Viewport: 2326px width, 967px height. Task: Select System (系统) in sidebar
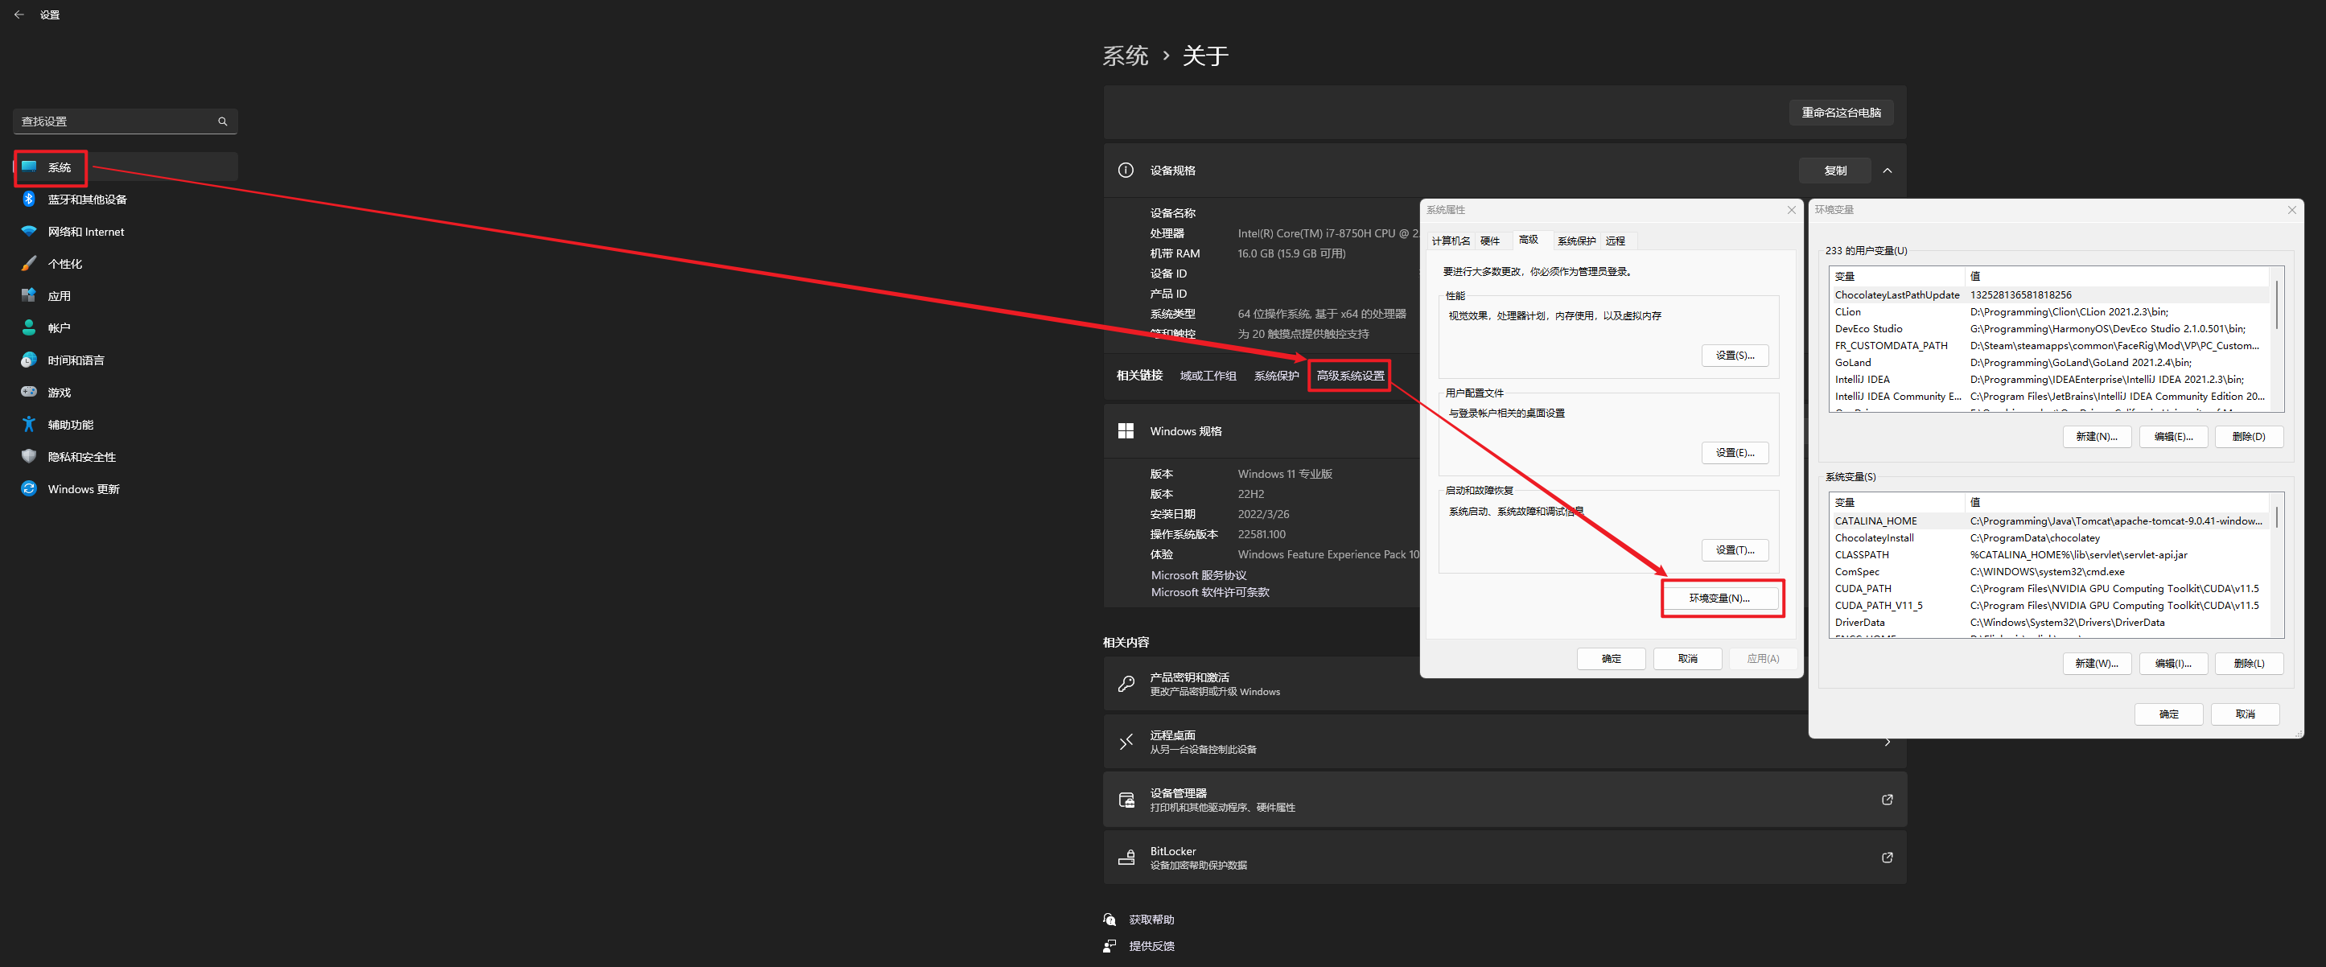[126, 167]
